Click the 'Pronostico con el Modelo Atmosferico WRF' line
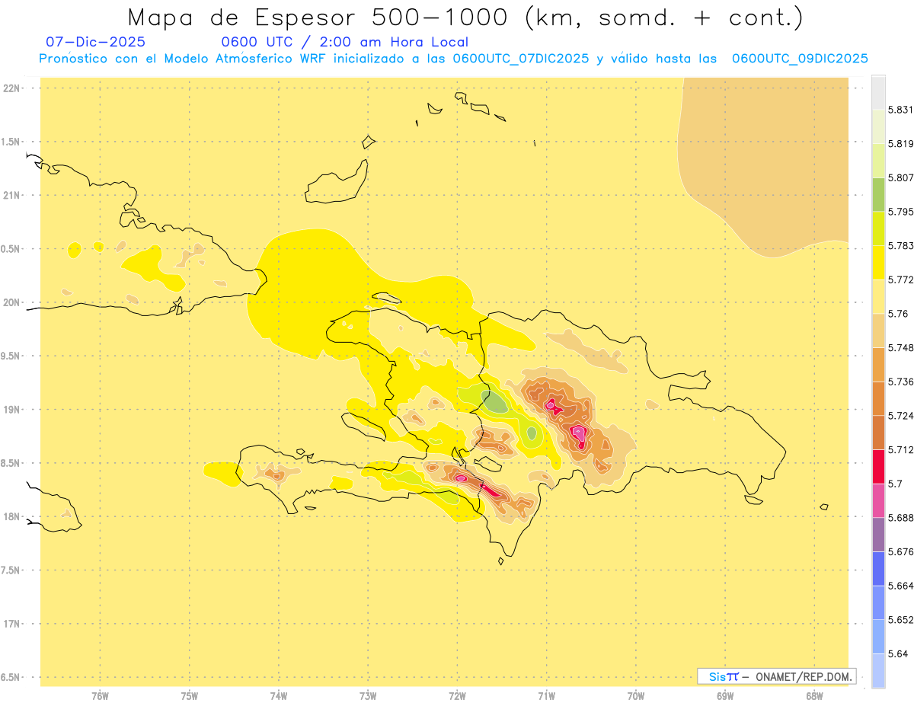 tap(453, 59)
